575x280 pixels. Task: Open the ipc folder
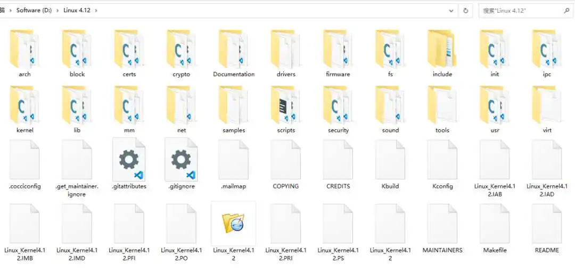547,53
